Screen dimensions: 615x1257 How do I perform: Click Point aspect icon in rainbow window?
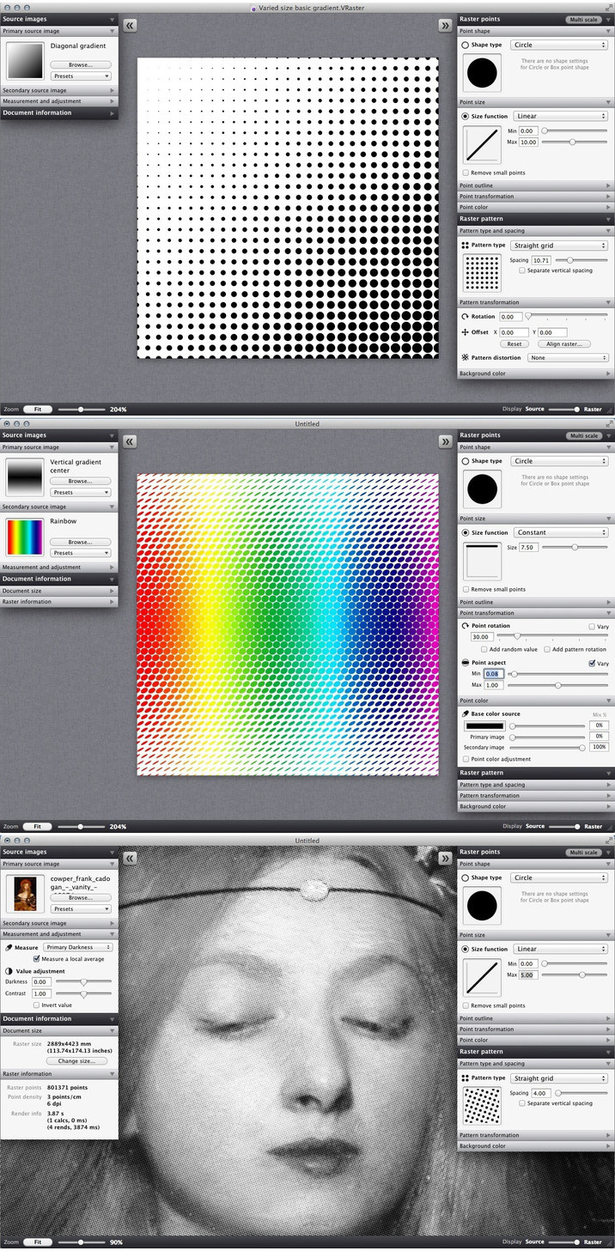pyautogui.click(x=465, y=664)
